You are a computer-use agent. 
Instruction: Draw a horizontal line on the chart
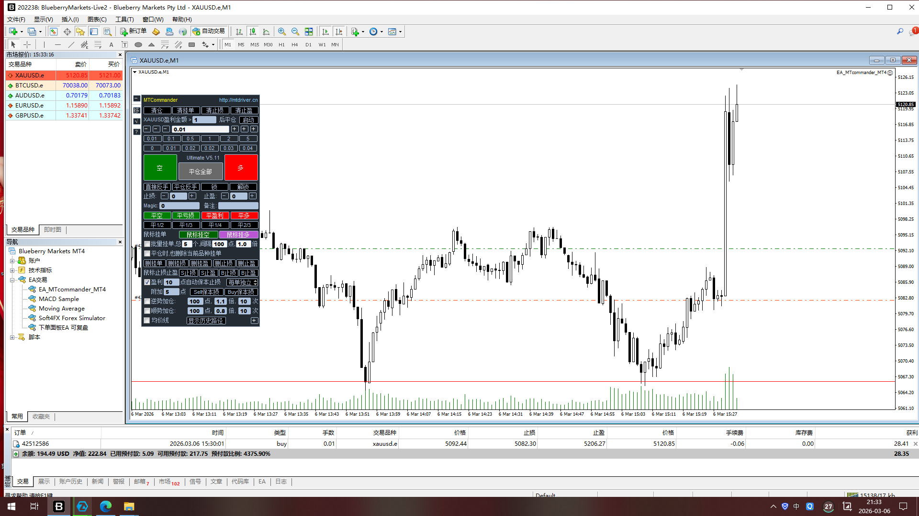[x=58, y=44]
